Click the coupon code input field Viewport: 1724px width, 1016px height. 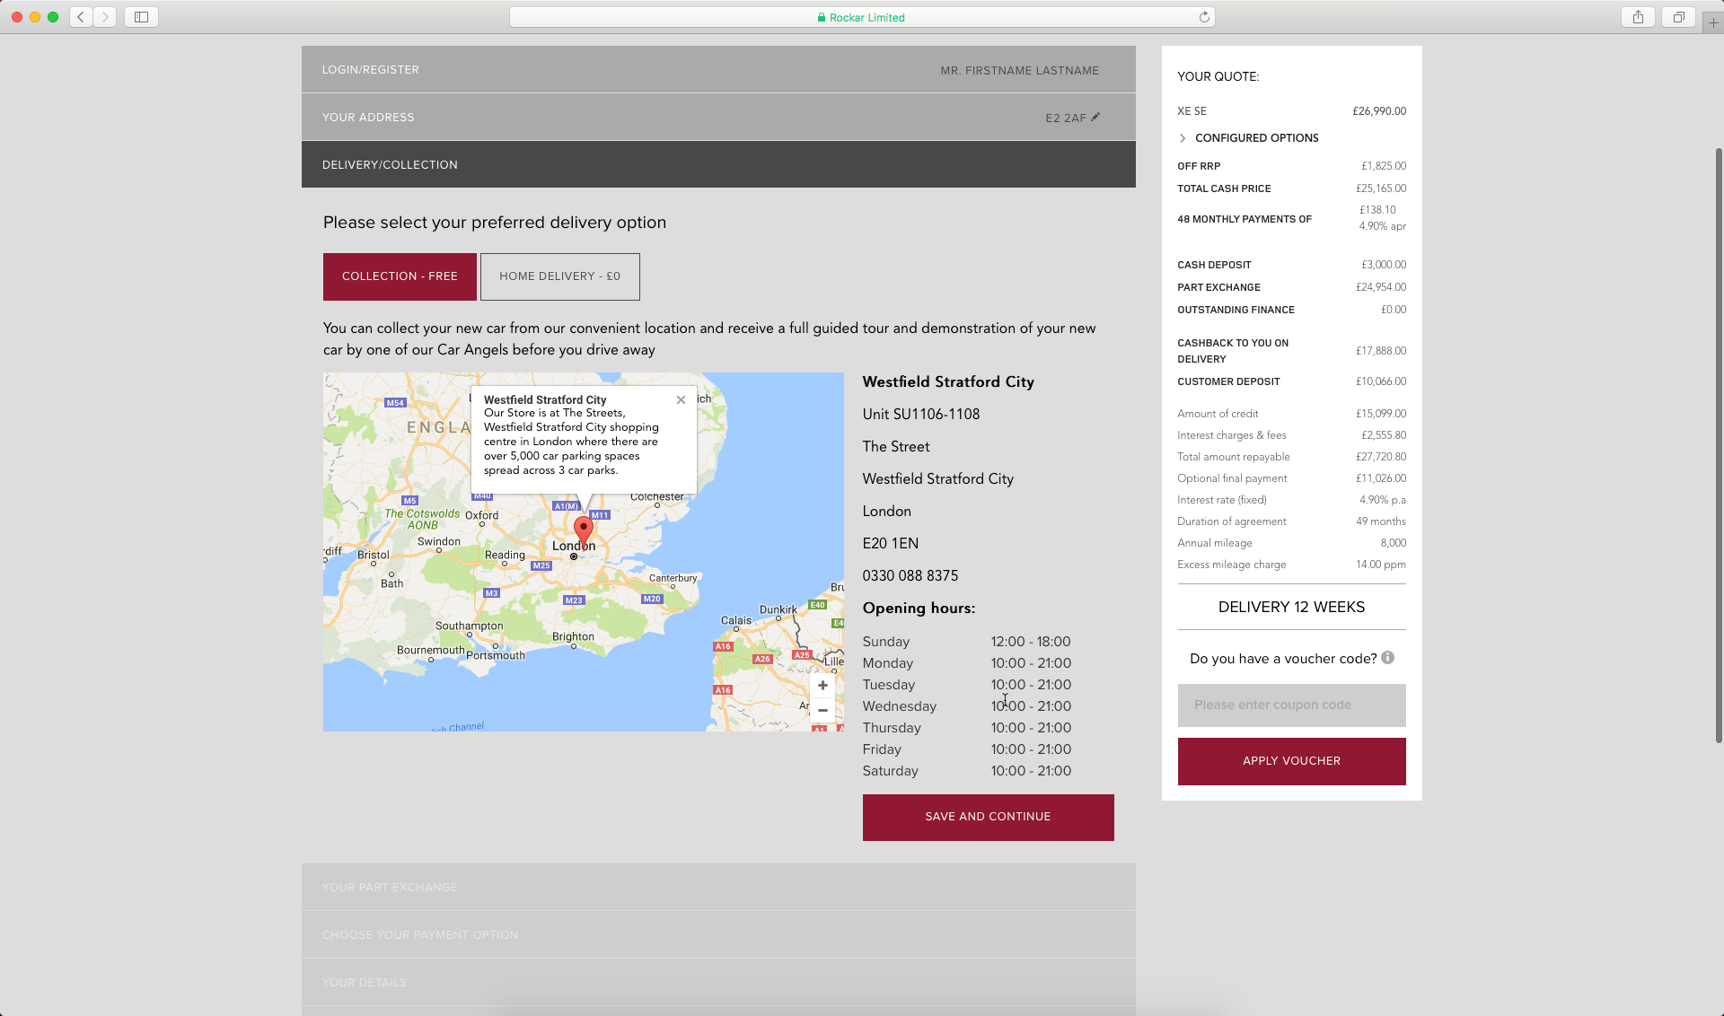[x=1291, y=705]
